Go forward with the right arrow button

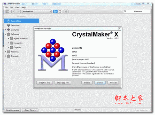18,12
